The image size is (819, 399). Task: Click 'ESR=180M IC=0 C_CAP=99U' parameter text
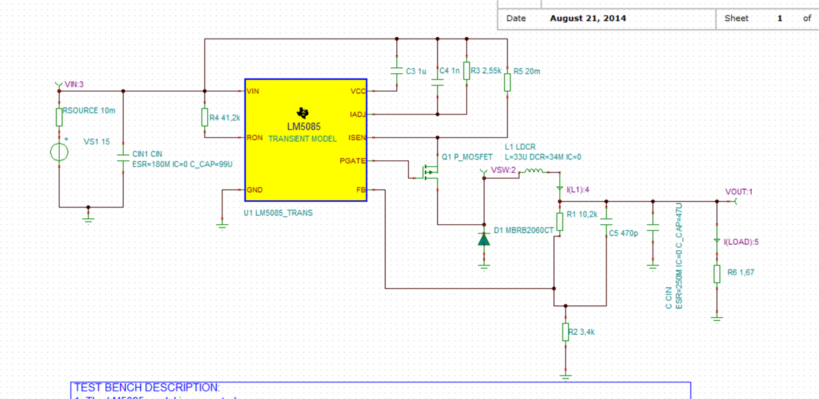(x=182, y=164)
